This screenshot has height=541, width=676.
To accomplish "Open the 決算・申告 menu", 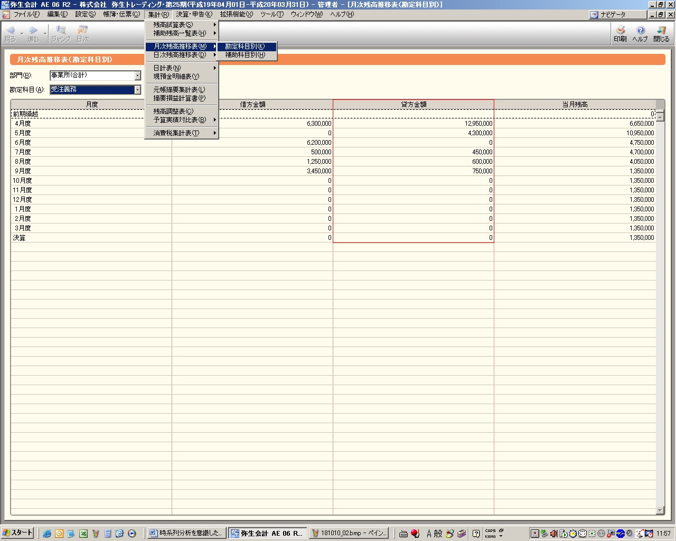I will (194, 14).
